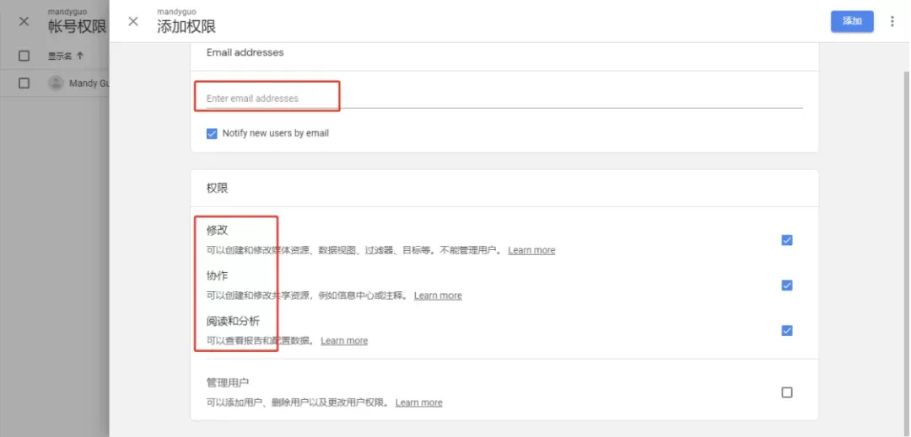
Task: Open Learn more link for 修改
Action: pos(531,250)
